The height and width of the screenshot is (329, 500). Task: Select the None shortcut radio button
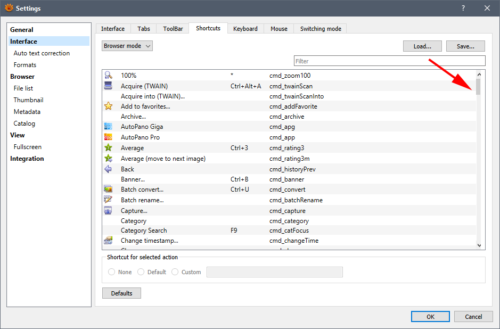[112, 272]
